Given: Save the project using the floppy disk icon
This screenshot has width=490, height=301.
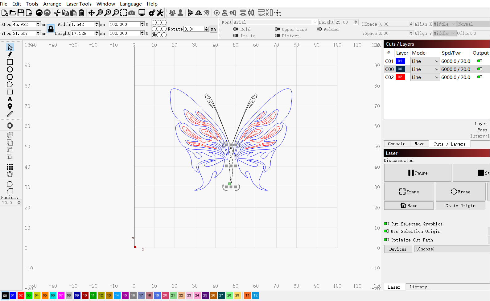Looking at the screenshot, I should (21, 13).
